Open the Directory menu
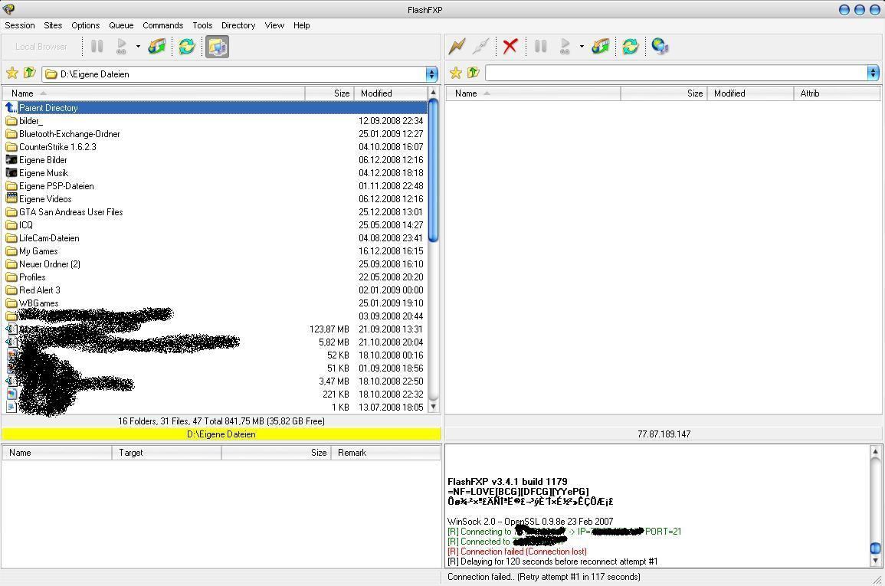 pyautogui.click(x=238, y=25)
